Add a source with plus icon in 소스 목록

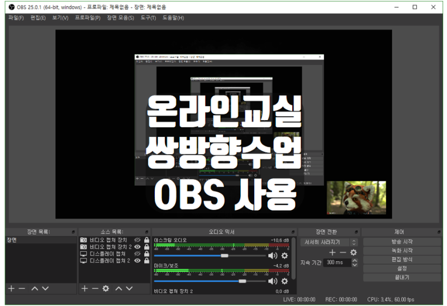[85, 289]
